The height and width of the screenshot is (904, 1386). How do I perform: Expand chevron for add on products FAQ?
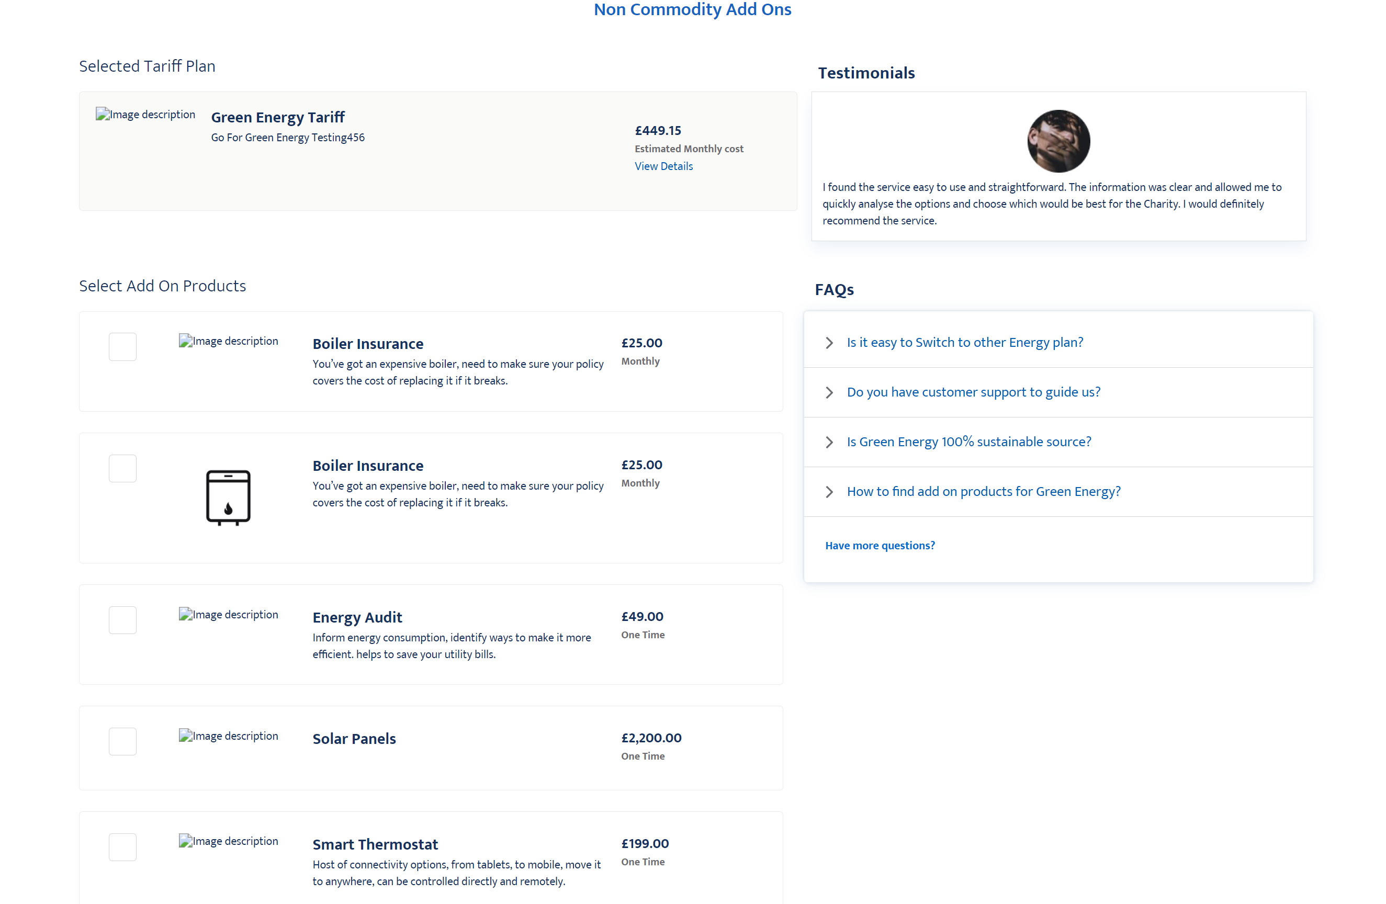point(829,492)
